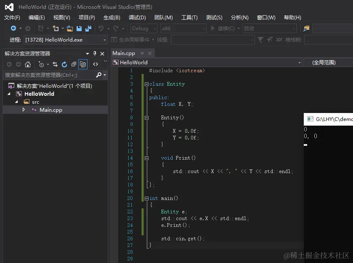Click the View Code angle-brackets icon
Screen dimensions: 353x263
pos(96,64)
